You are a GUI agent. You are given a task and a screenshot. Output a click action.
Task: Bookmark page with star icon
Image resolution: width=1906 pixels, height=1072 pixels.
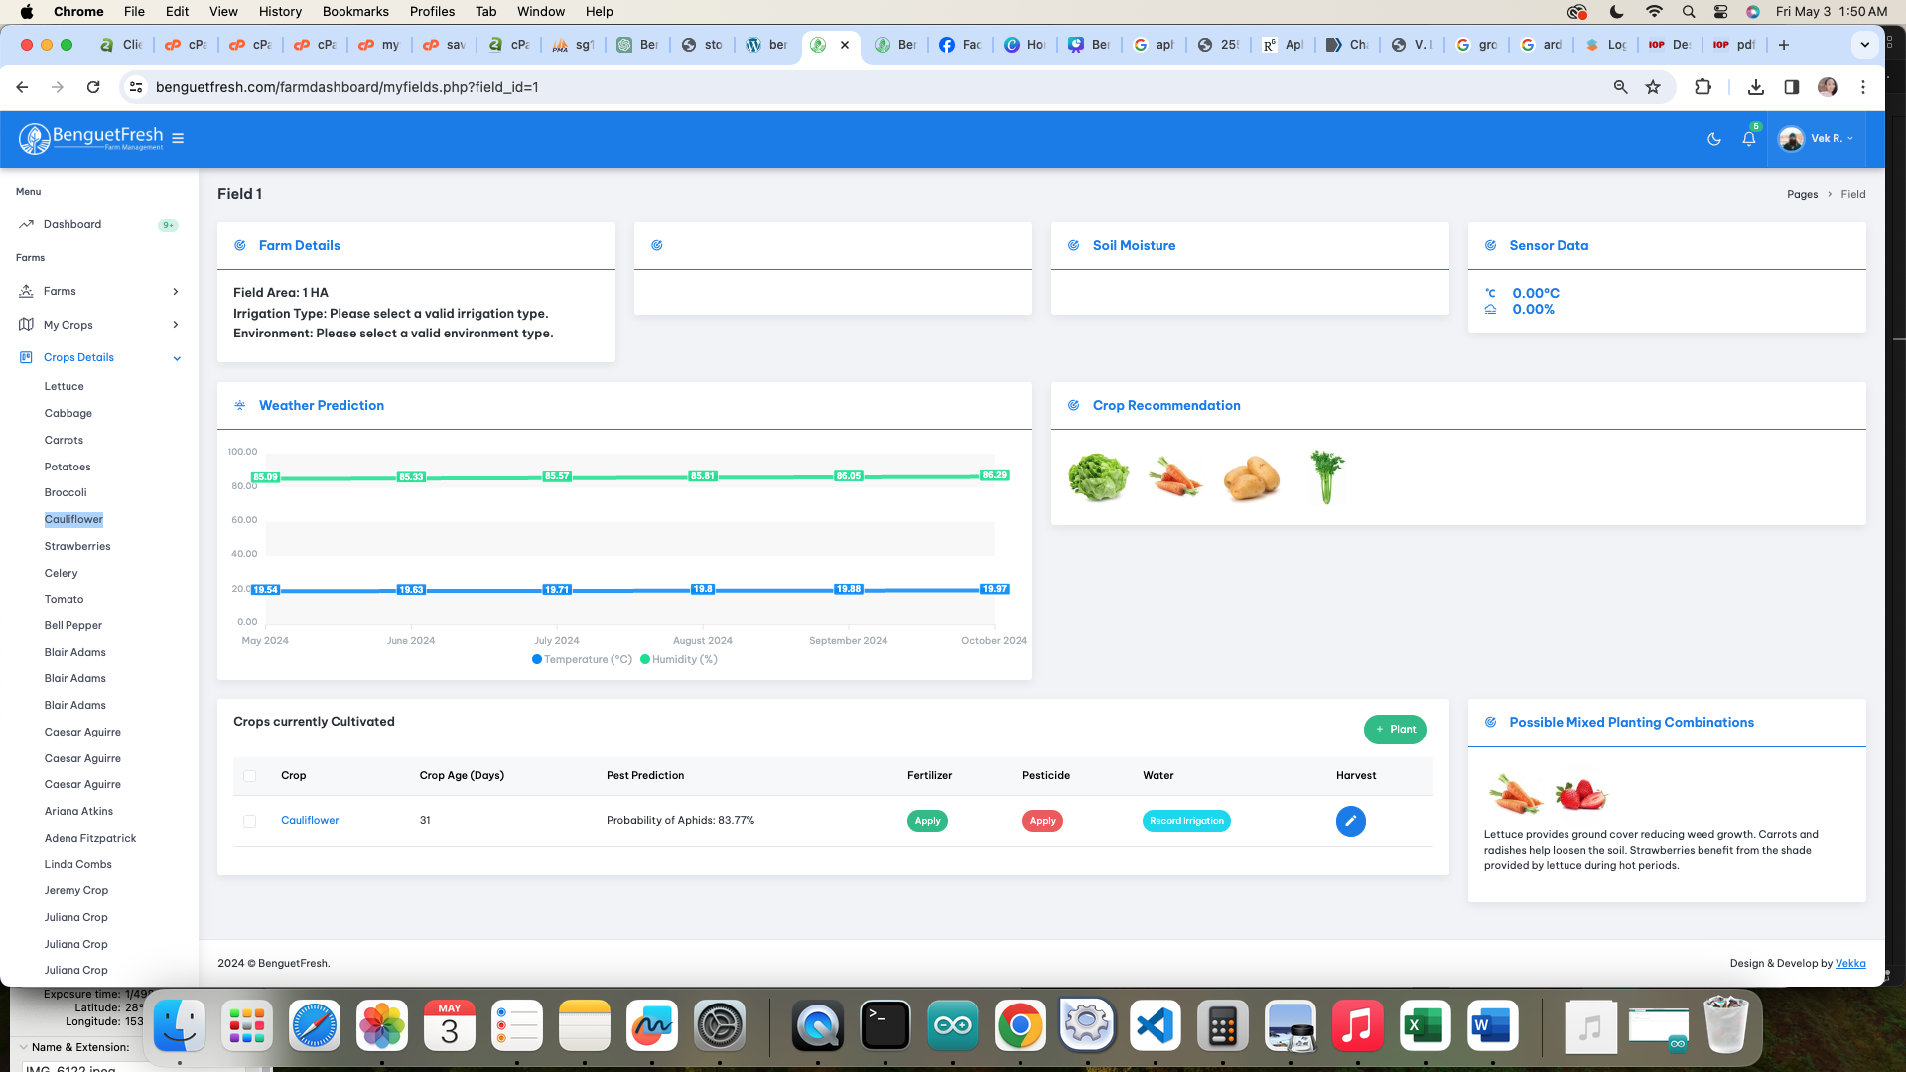(x=1653, y=87)
